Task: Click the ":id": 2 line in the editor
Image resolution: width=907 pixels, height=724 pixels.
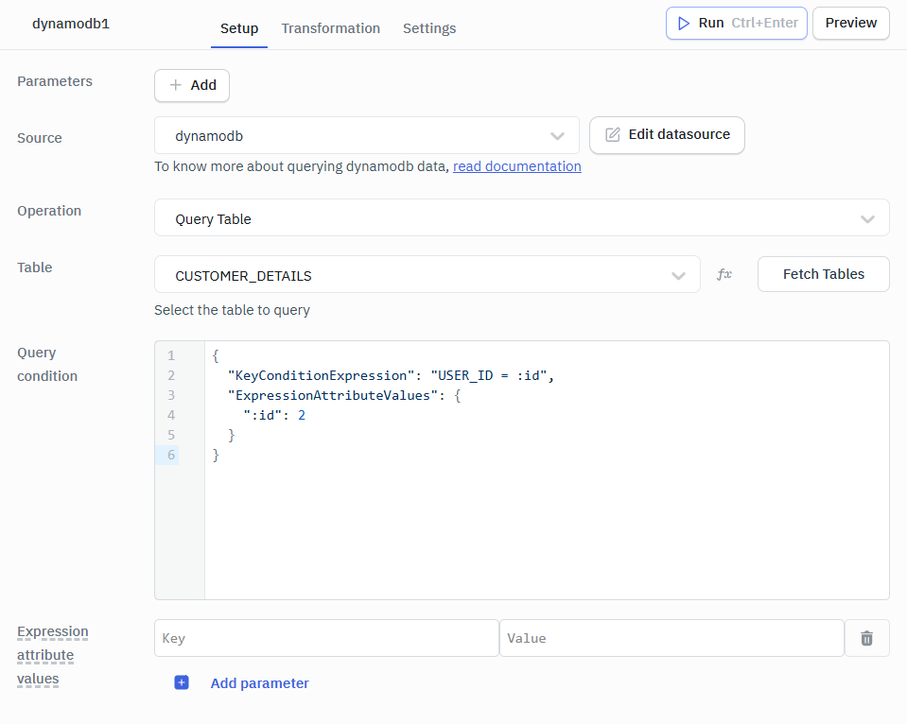Action: pyautogui.click(x=274, y=415)
